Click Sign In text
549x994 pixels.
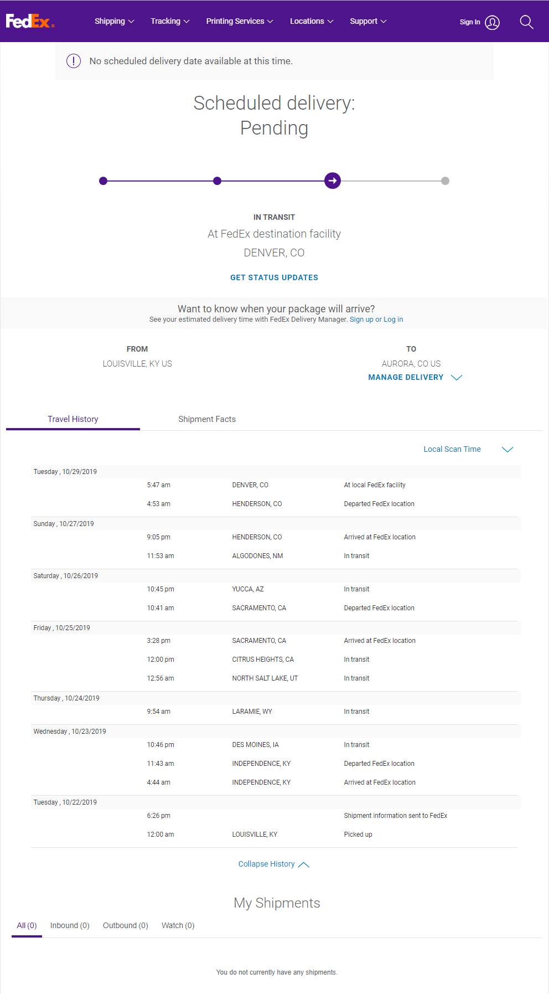(470, 22)
